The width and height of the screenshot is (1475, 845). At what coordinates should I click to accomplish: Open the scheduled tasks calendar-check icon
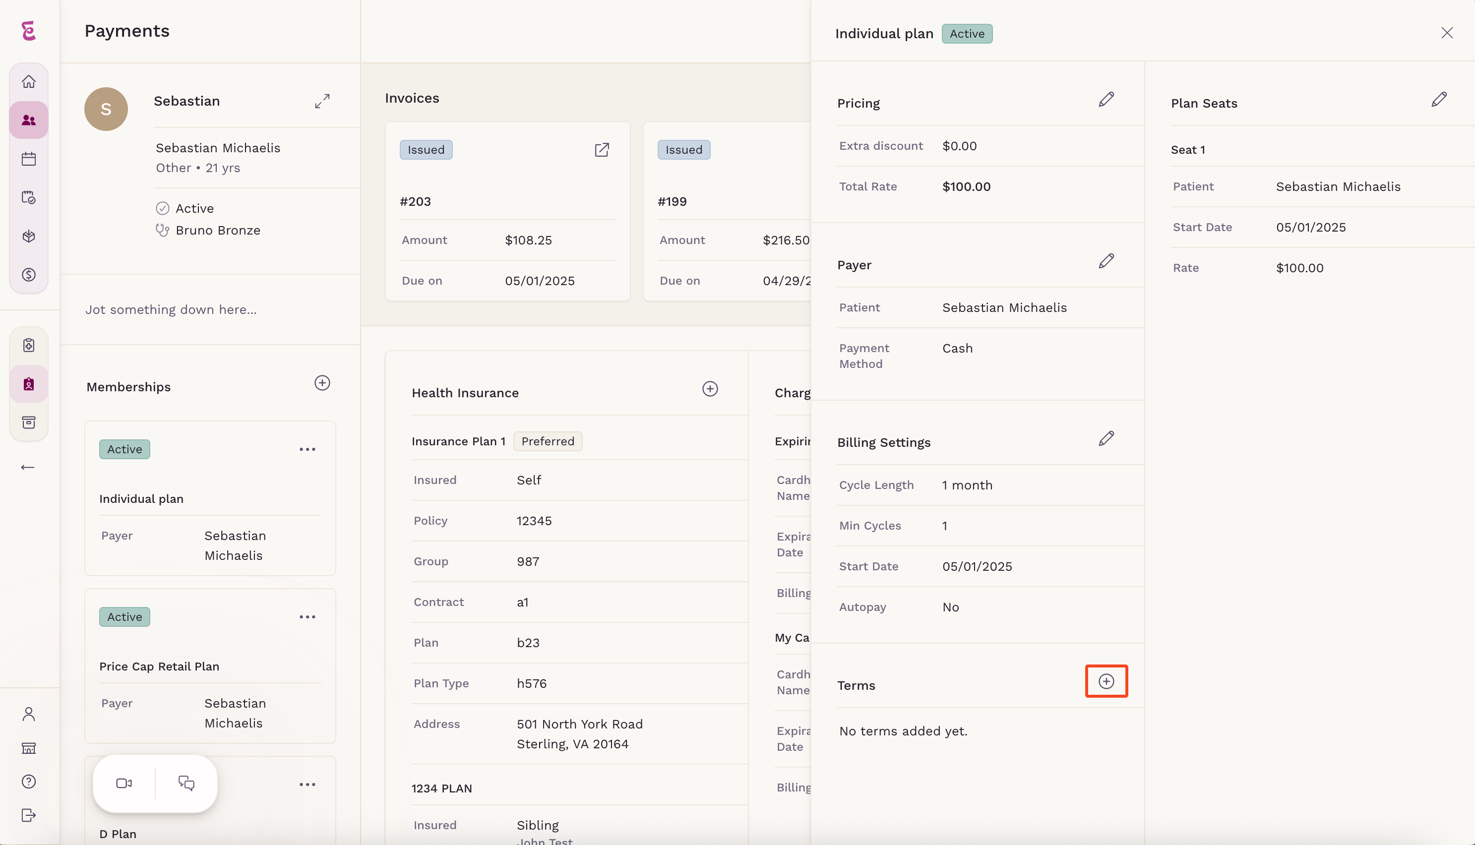click(28, 197)
